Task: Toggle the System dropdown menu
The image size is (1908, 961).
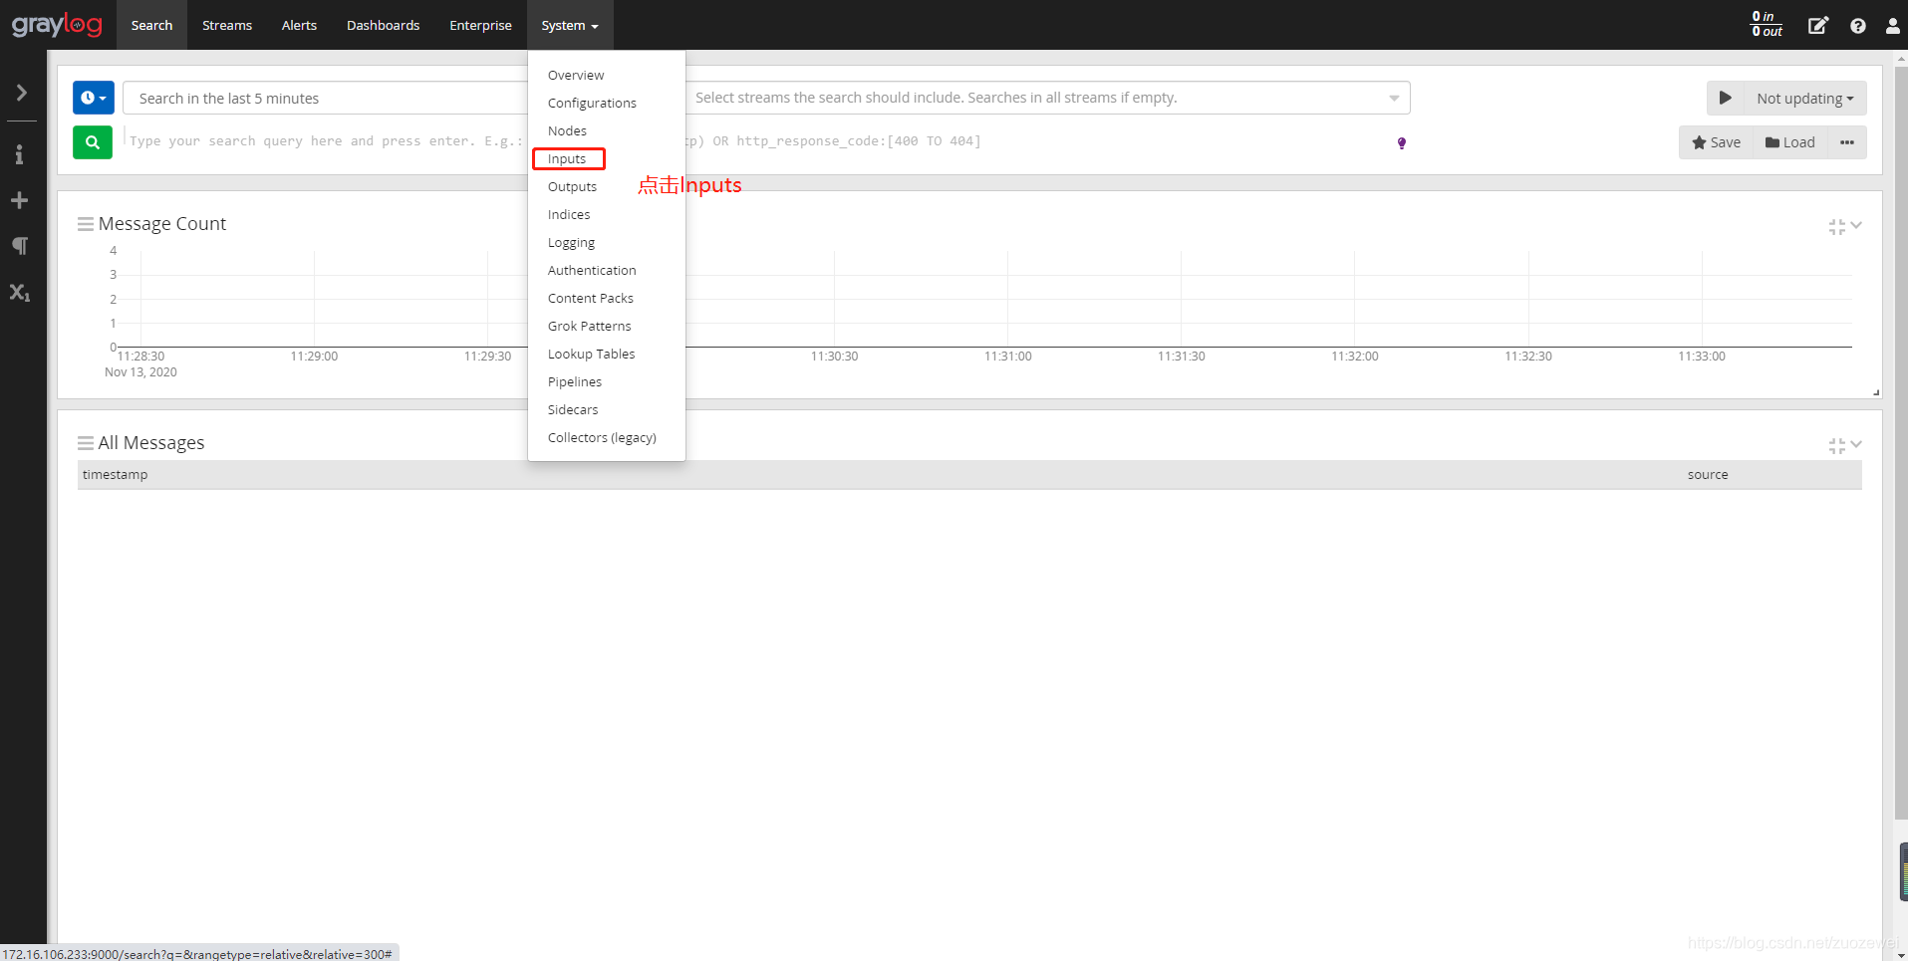Action: click(x=570, y=25)
